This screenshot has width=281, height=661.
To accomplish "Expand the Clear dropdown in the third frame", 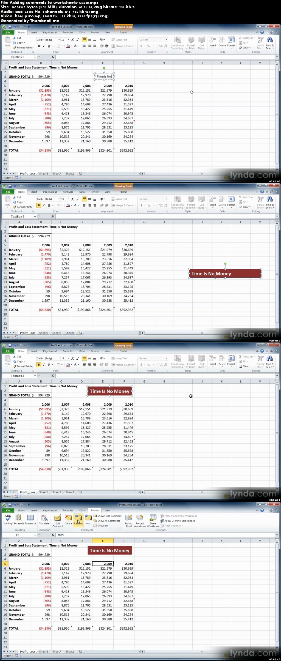I will [250, 366].
